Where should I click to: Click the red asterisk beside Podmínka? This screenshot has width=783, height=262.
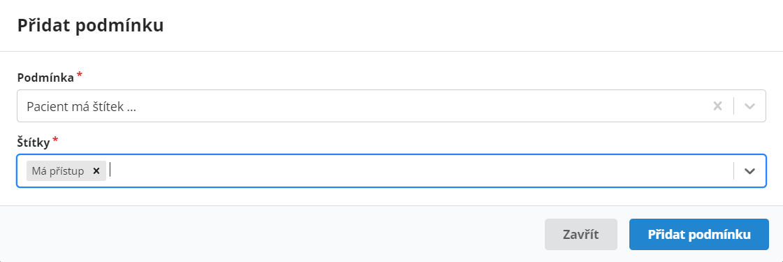80,75
